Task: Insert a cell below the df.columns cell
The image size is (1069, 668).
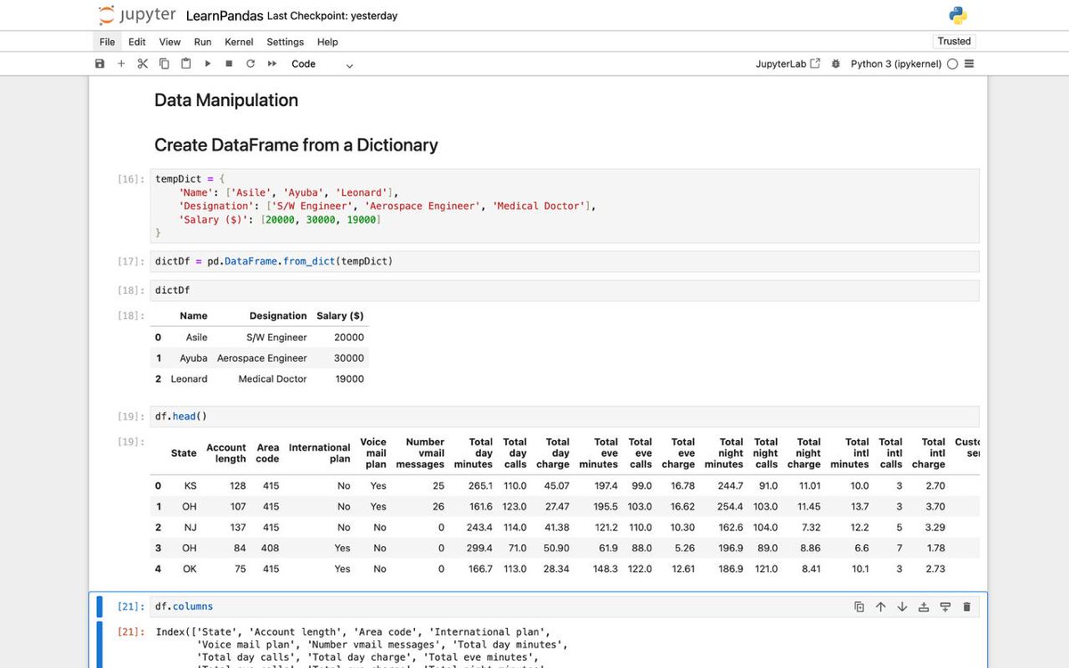Action: click(x=945, y=607)
